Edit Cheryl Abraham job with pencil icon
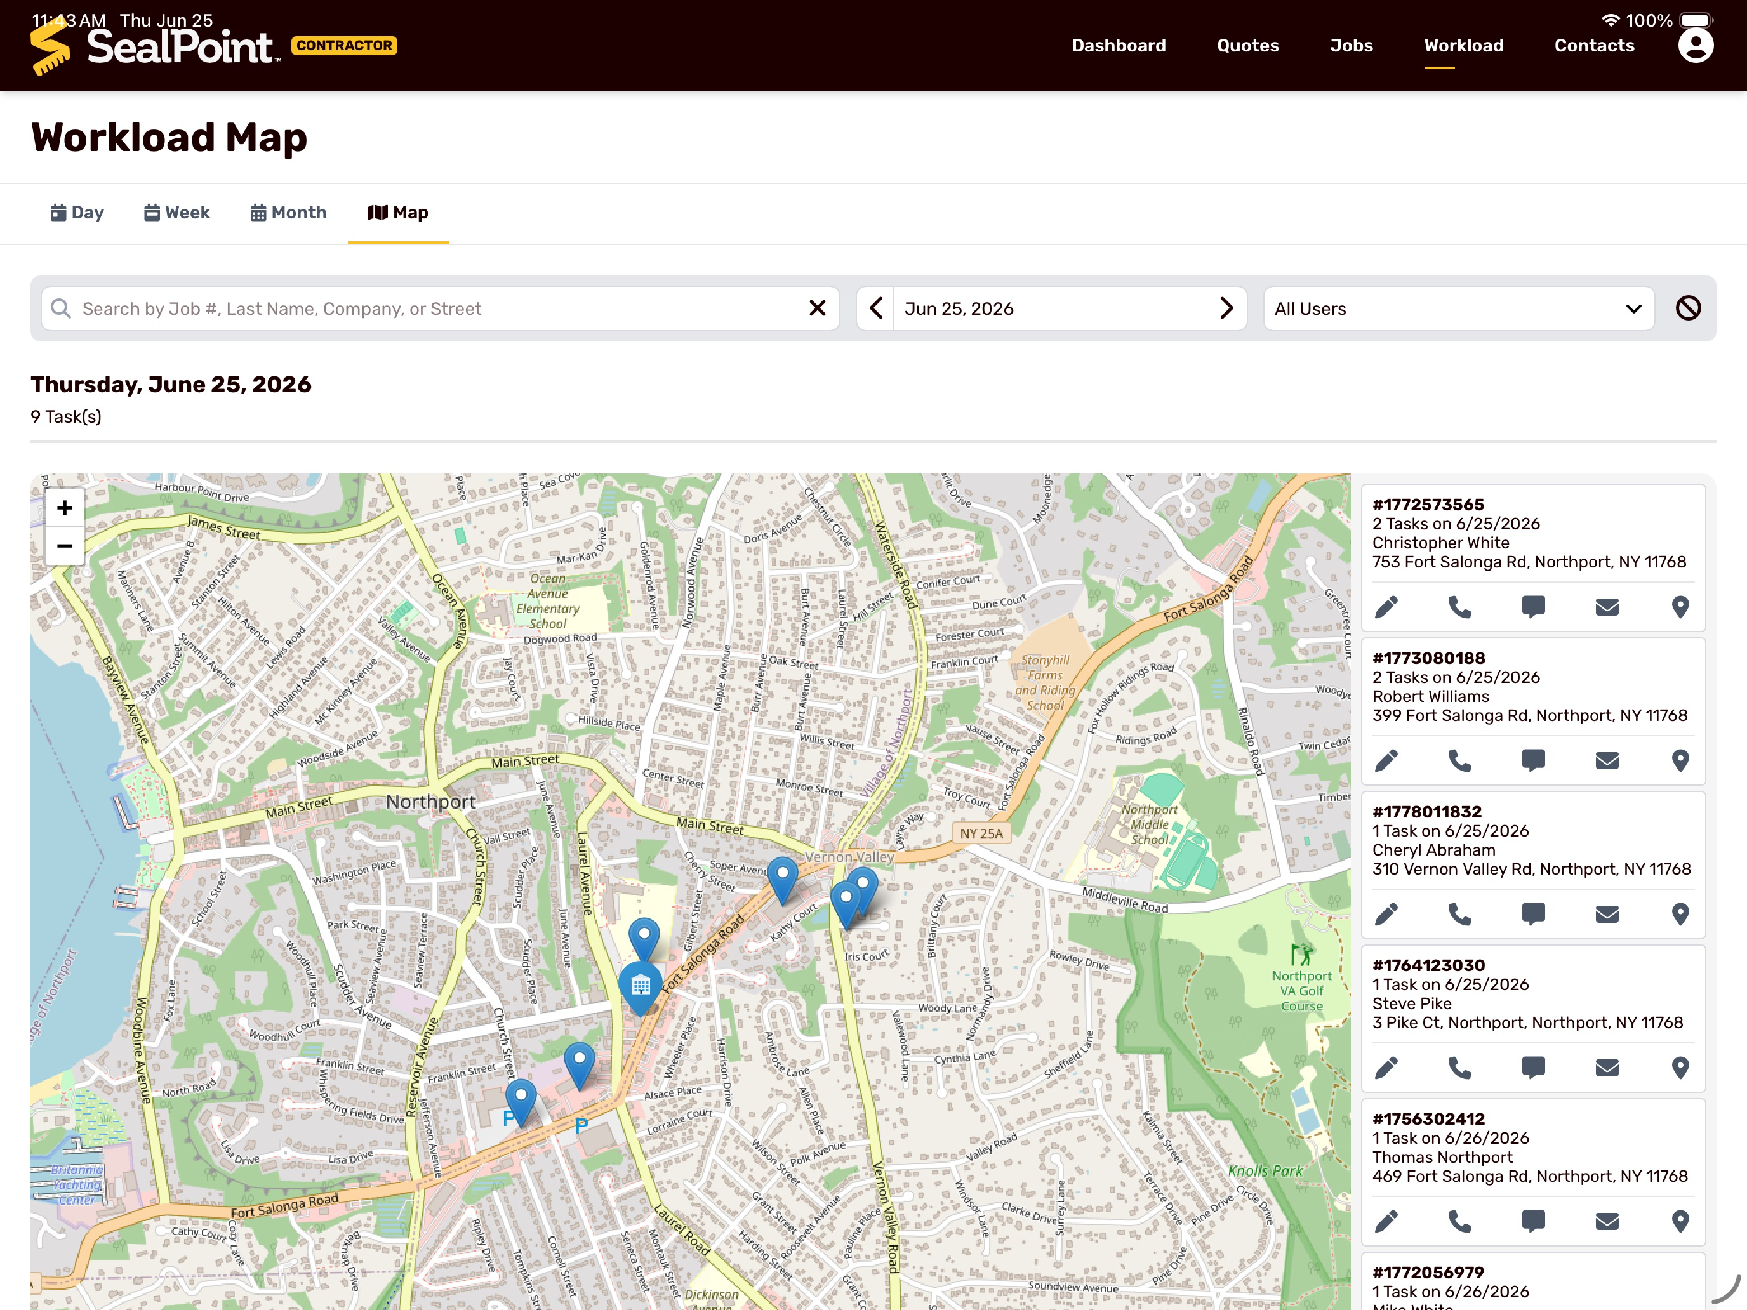Screen dimensions: 1747x1310 click(x=1386, y=913)
